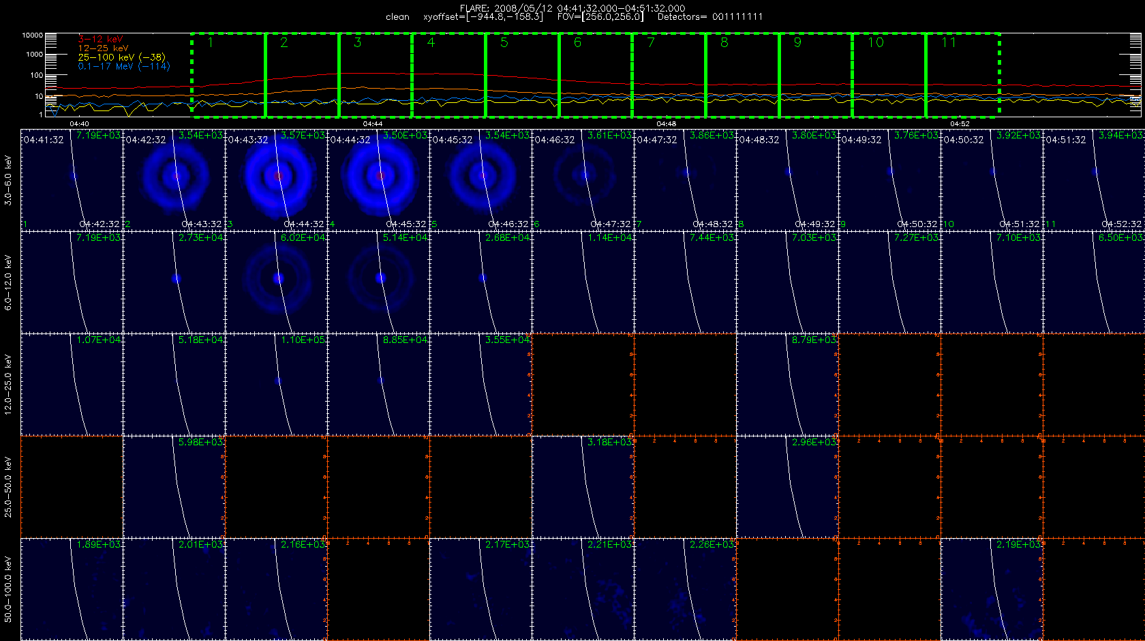Image resolution: width=1145 pixels, height=641 pixels.
Task: Open the 50.0-100.0 keV image with peak 1.89E+03
Action: pos(72,589)
